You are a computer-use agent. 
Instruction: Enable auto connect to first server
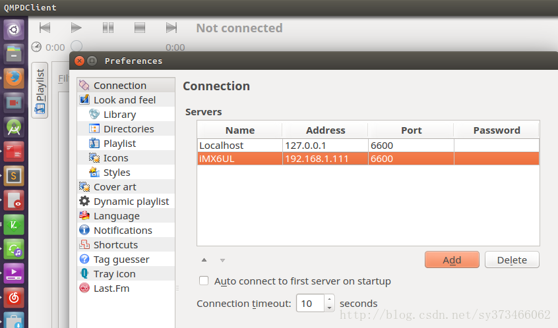pyautogui.click(x=204, y=281)
